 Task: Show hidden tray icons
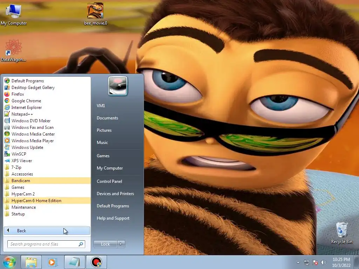tap(298, 263)
